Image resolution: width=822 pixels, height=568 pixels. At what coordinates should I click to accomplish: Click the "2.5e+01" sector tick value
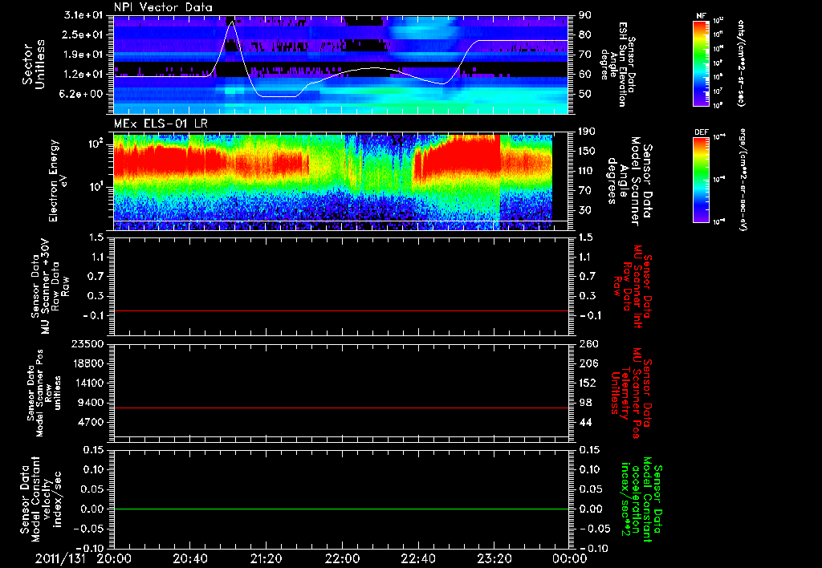click(83, 34)
